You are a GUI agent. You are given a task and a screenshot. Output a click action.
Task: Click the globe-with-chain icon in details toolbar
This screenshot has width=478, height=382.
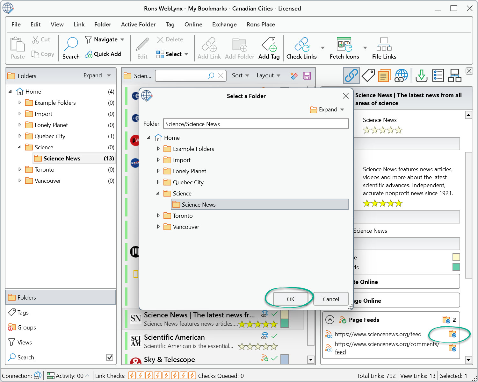point(401,75)
